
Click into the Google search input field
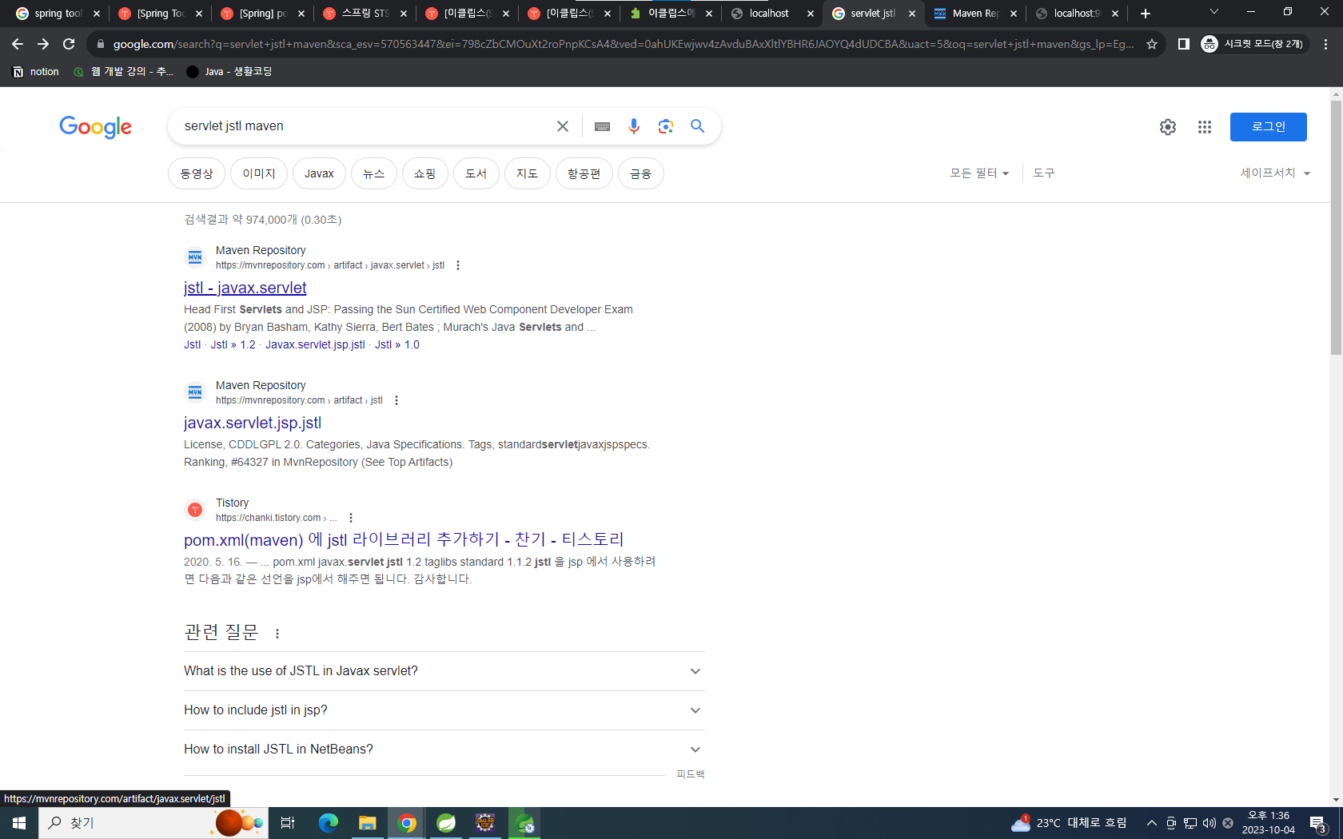click(x=364, y=126)
